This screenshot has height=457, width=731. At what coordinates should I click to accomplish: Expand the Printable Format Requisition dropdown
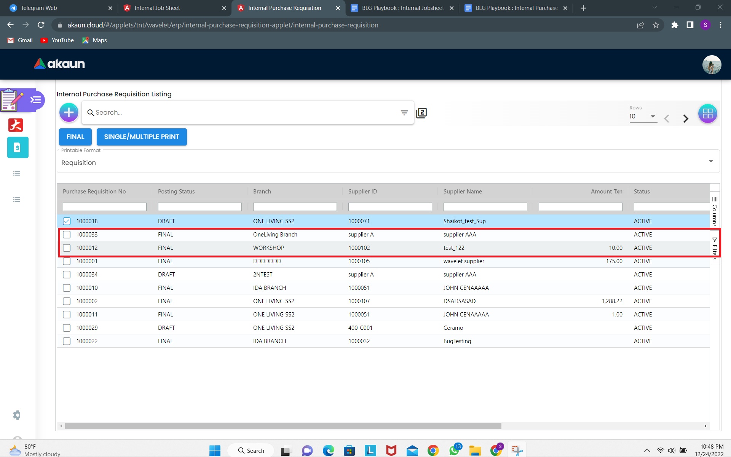710,161
